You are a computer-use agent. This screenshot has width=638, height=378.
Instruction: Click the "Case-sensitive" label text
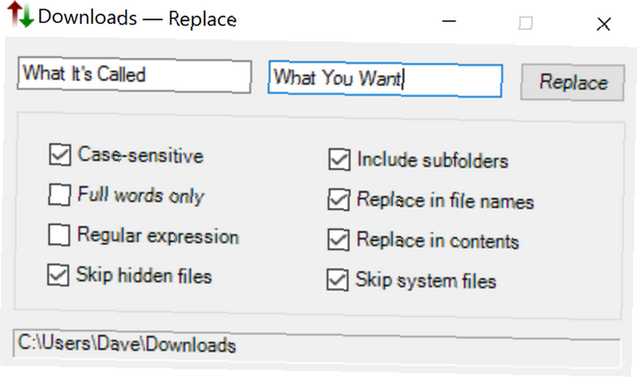(x=140, y=155)
